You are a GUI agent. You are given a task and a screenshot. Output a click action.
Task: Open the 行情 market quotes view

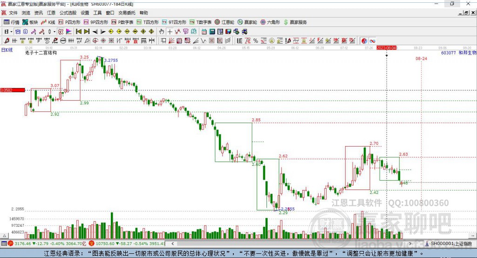[x=12, y=22]
